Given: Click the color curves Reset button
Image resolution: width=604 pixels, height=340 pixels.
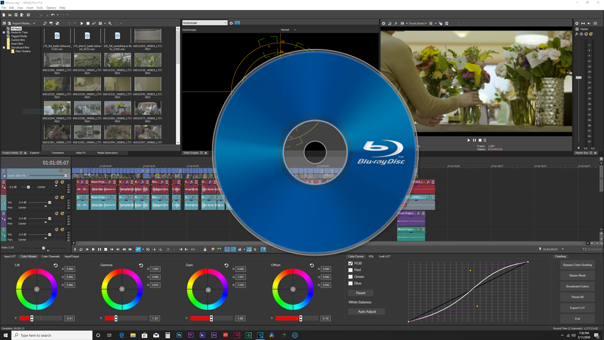Looking at the screenshot, I should (361, 293).
